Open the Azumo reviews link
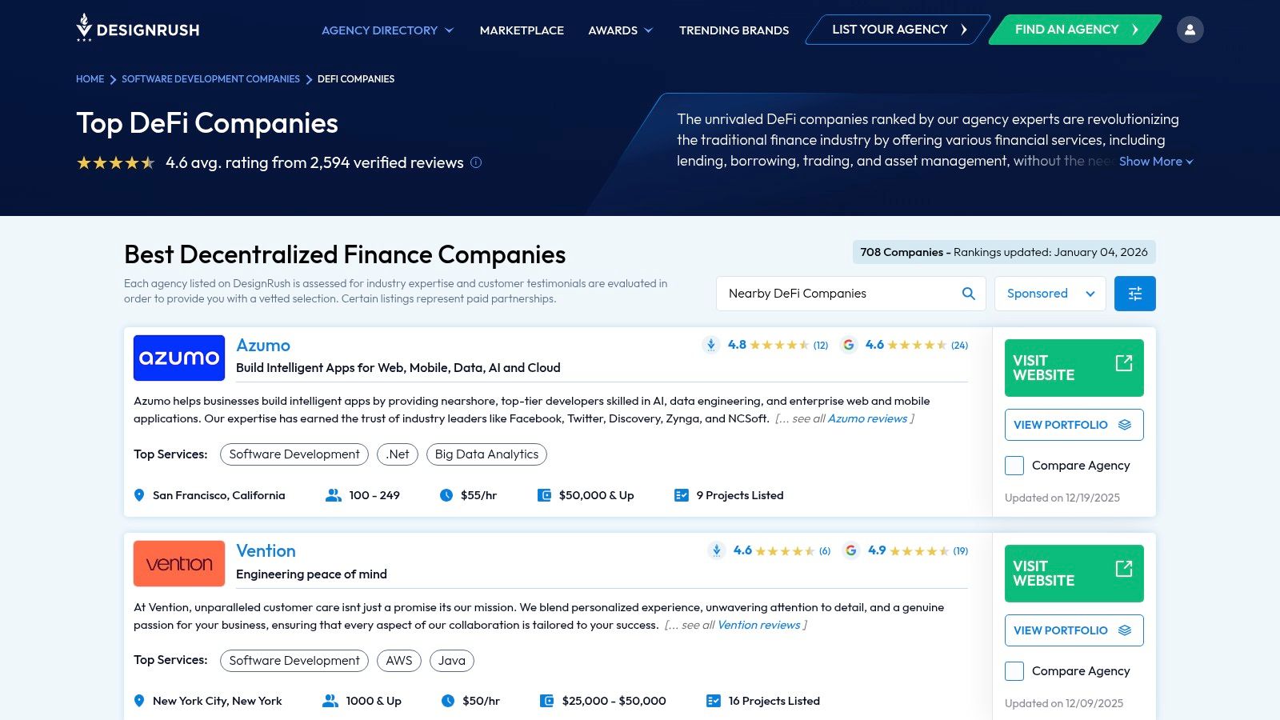The width and height of the screenshot is (1280, 720). point(867,418)
